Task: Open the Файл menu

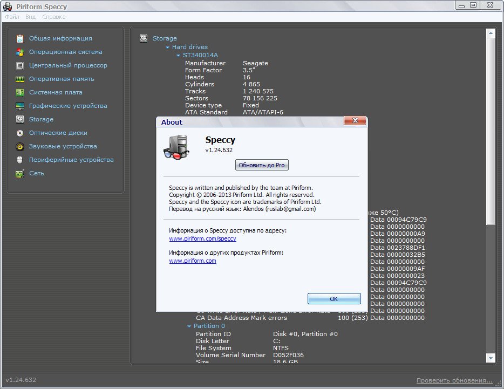Action: click(12, 17)
